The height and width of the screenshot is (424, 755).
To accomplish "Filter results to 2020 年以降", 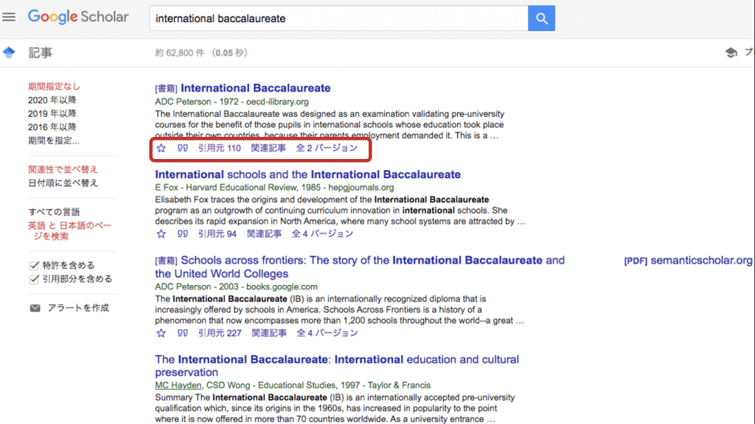I will [x=52, y=100].
